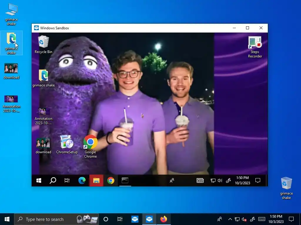Open network status in Sandbox tray
Screen dimensions: 301x225
pos(213,180)
